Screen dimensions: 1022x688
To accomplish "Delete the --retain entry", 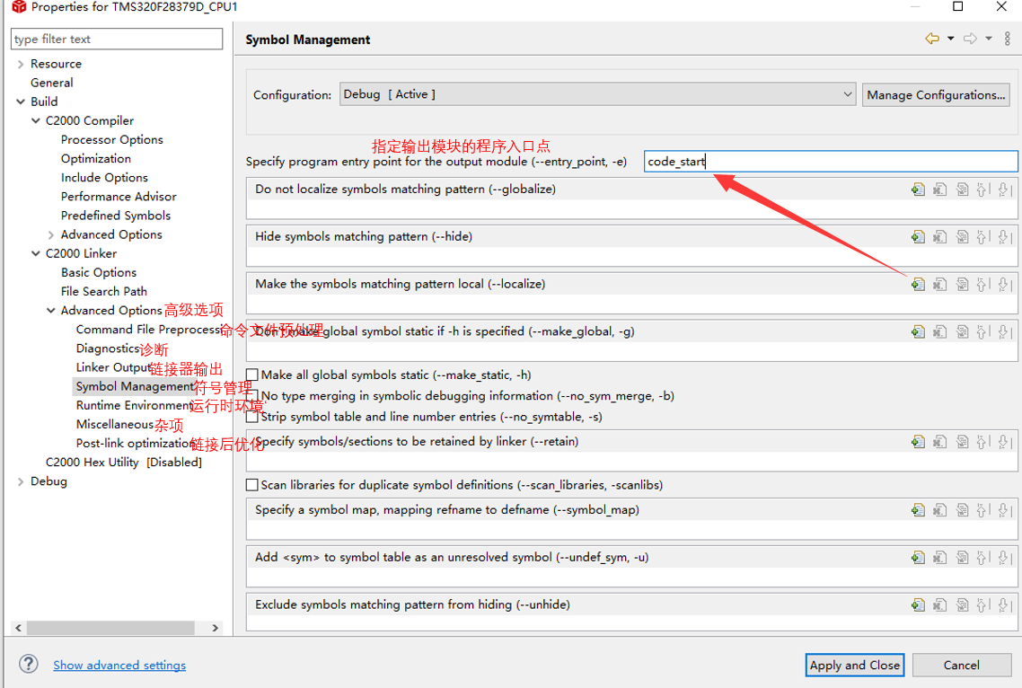I will [x=940, y=442].
